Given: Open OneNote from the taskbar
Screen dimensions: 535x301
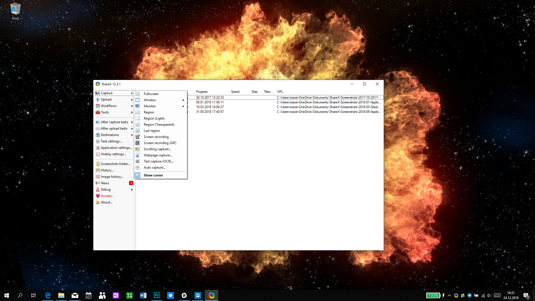Looking at the screenshot, I should tap(116, 295).
